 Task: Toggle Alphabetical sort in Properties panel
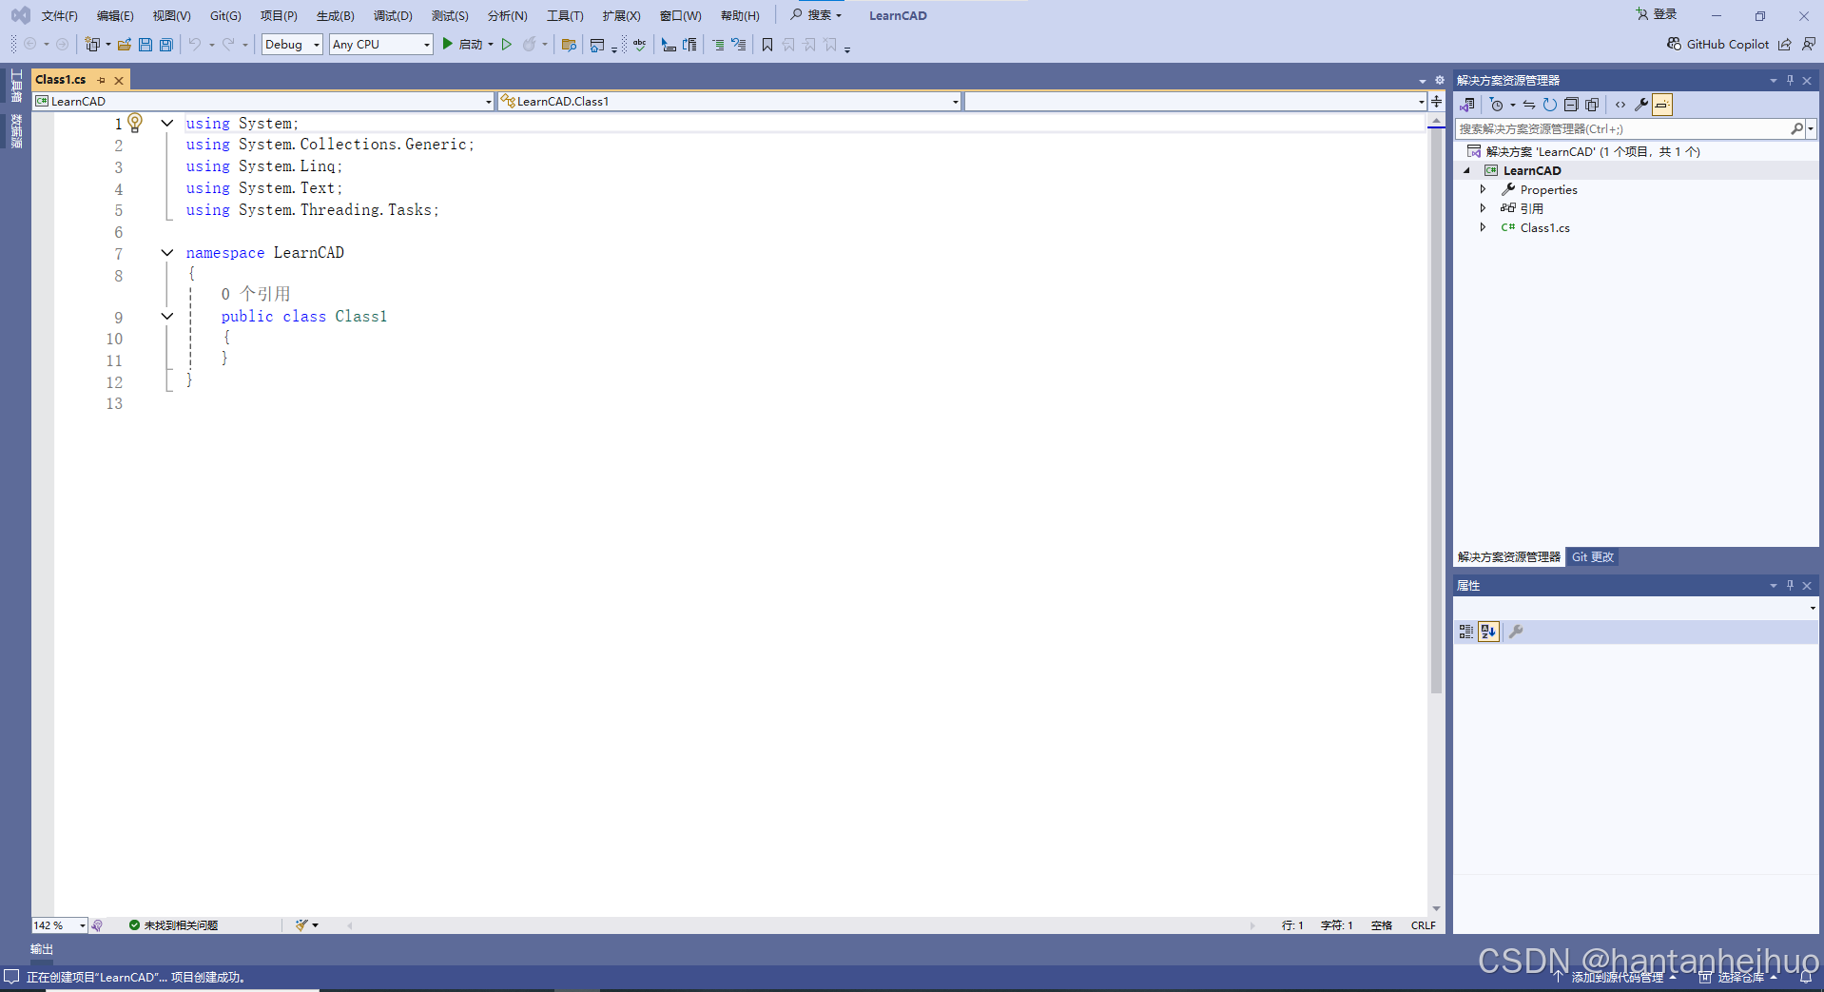[x=1488, y=632]
